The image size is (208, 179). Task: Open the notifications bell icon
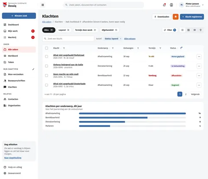pyautogui.click(x=164, y=5)
